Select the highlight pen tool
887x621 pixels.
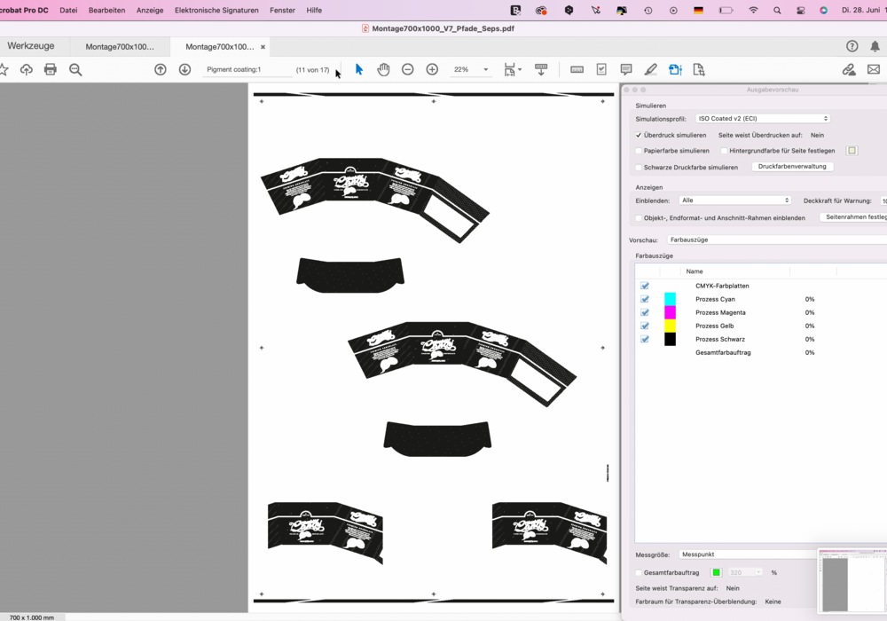(650, 69)
